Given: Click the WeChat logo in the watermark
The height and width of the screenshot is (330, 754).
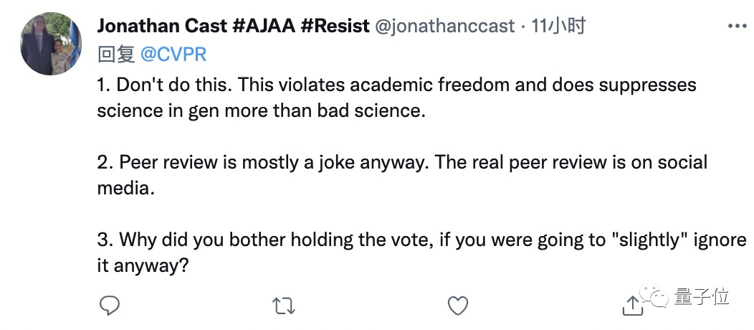Looking at the screenshot, I should 658,296.
